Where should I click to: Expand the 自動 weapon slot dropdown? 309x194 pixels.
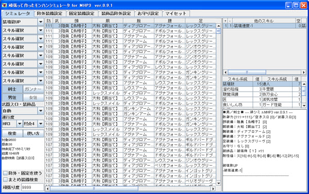[x=41, y=111]
